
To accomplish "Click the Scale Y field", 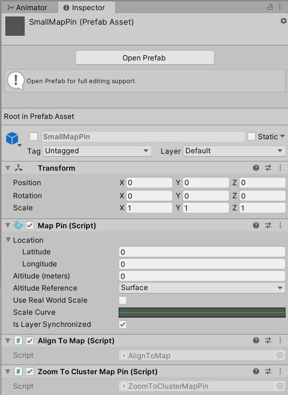I will pos(206,208).
